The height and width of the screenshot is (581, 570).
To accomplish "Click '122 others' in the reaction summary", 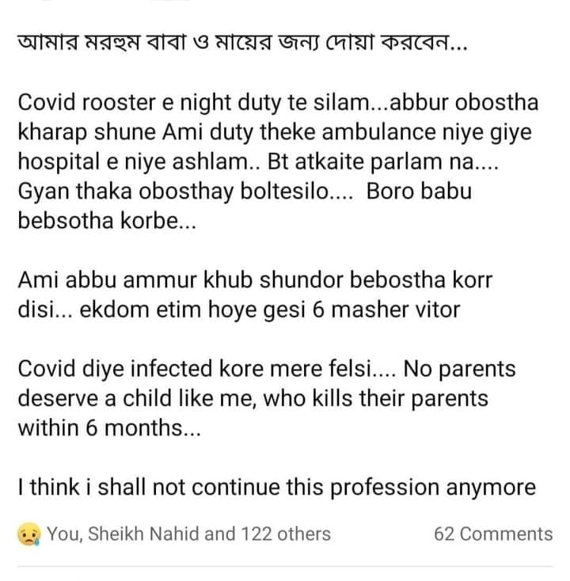I will [286, 534].
